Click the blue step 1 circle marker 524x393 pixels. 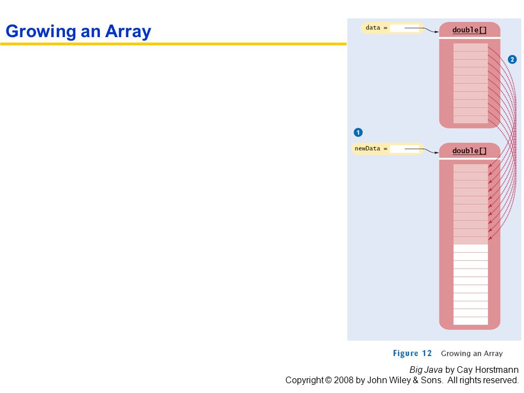358,132
